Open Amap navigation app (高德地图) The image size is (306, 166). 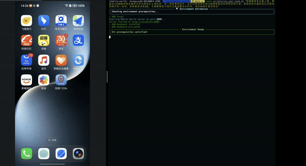pyautogui.click(x=78, y=21)
